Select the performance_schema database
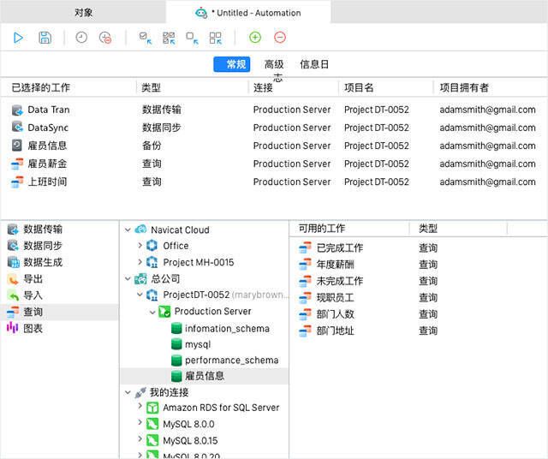The image size is (548, 459). pyautogui.click(x=231, y=361)
